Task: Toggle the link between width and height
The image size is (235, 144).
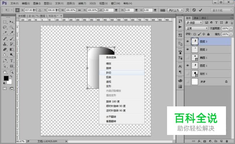Action: (80, 10)
